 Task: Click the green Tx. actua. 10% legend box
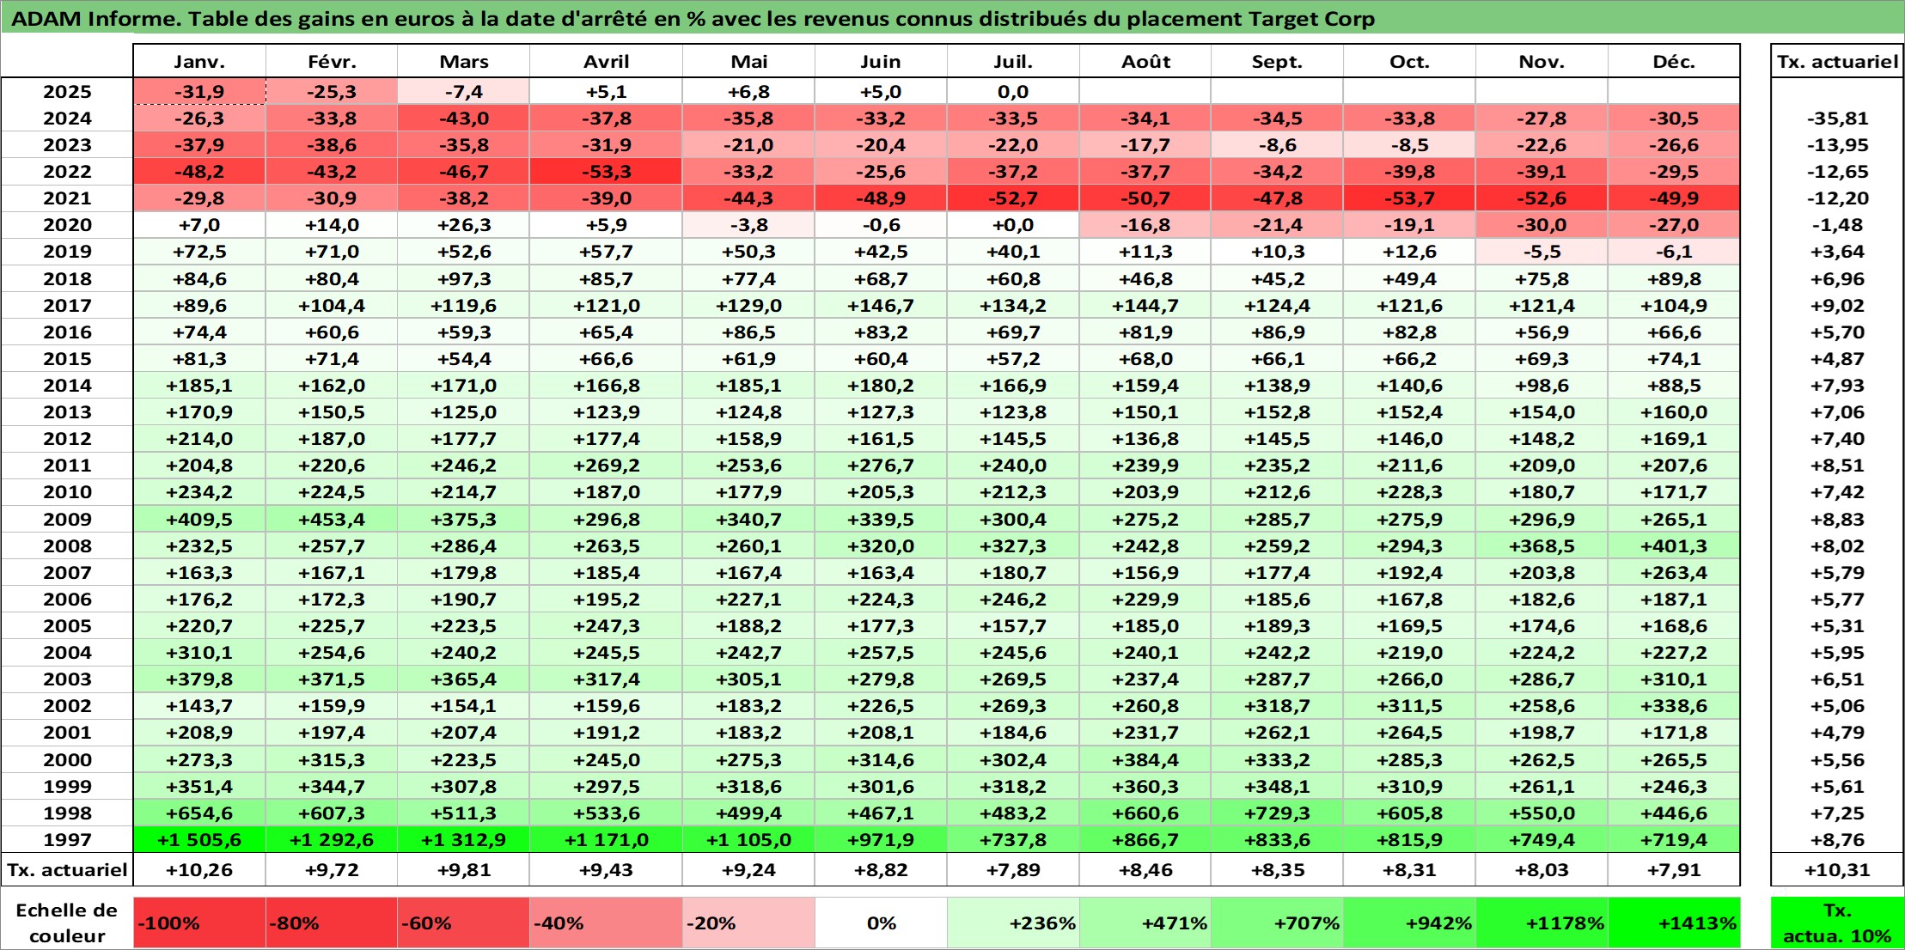[x=1837, y=923]
